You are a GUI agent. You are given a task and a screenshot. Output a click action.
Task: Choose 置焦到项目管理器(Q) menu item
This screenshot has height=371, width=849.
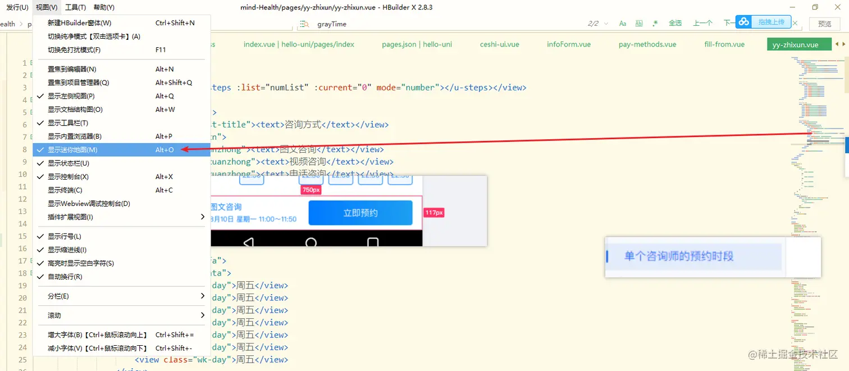121,83
